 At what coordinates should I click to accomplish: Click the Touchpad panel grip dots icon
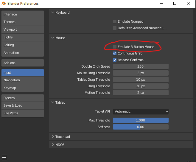pyautogui.click(x=189, y=136)
